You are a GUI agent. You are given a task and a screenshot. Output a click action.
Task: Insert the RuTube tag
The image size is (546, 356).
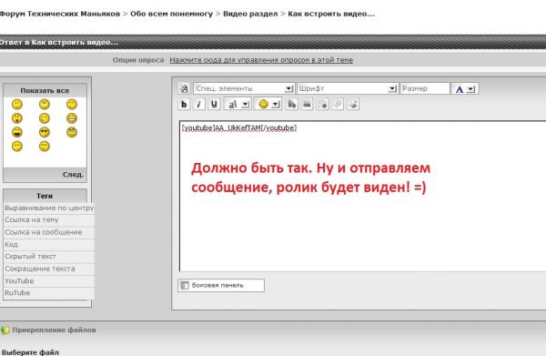[49, 293]
